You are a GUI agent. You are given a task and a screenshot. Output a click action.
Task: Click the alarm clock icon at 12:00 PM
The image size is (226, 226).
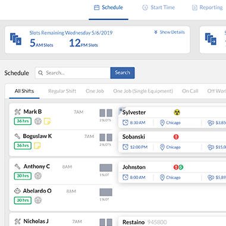[x=125, y=147]
